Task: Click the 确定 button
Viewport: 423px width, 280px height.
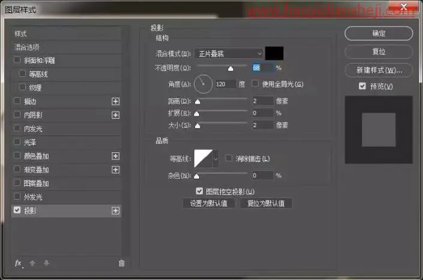Action: pyautogui.click(x=379, y=34)
